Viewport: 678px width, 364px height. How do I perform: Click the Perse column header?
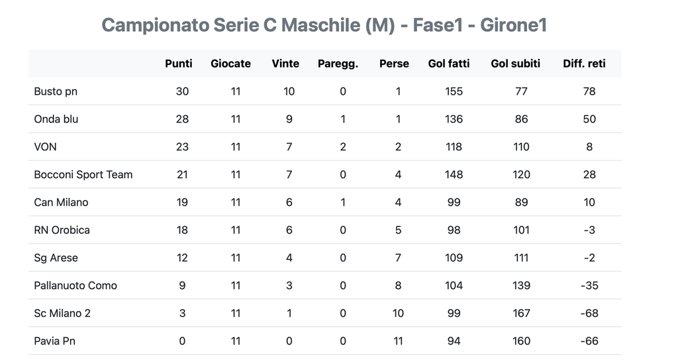[x=394, y=64]
